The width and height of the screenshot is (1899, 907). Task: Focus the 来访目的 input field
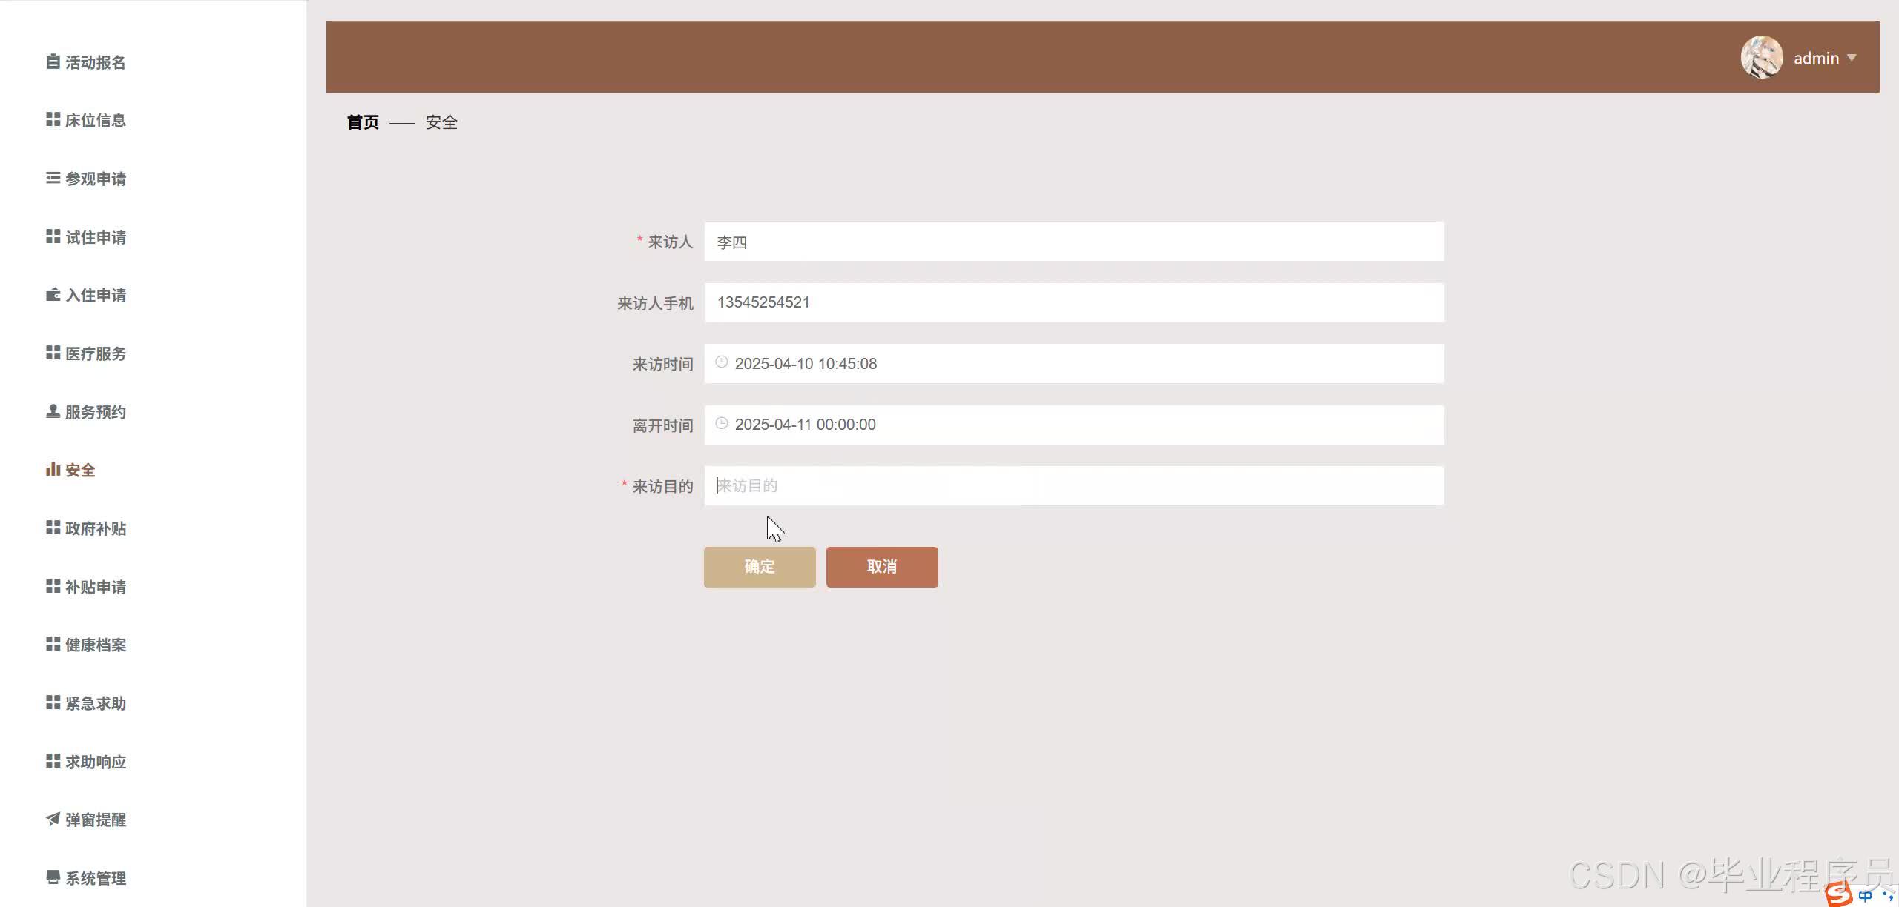(1073, 486)
